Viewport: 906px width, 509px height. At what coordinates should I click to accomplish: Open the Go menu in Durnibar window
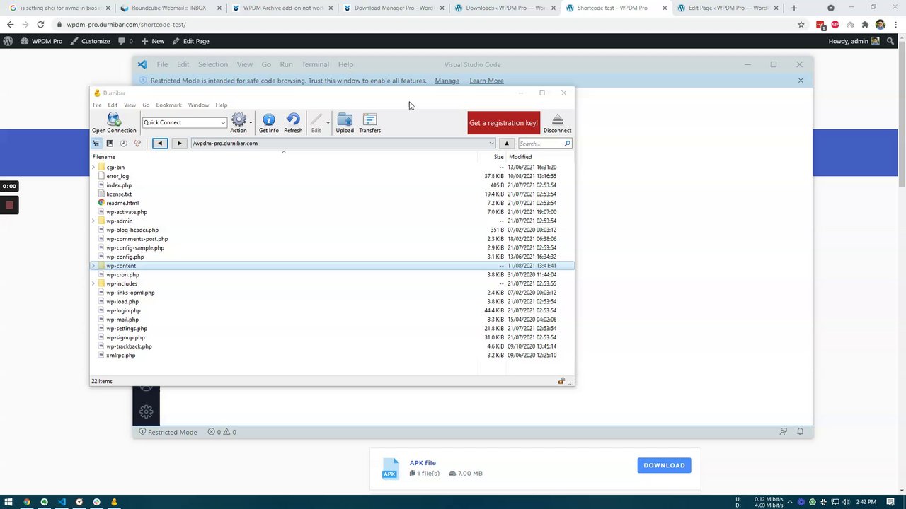(146, 105)
